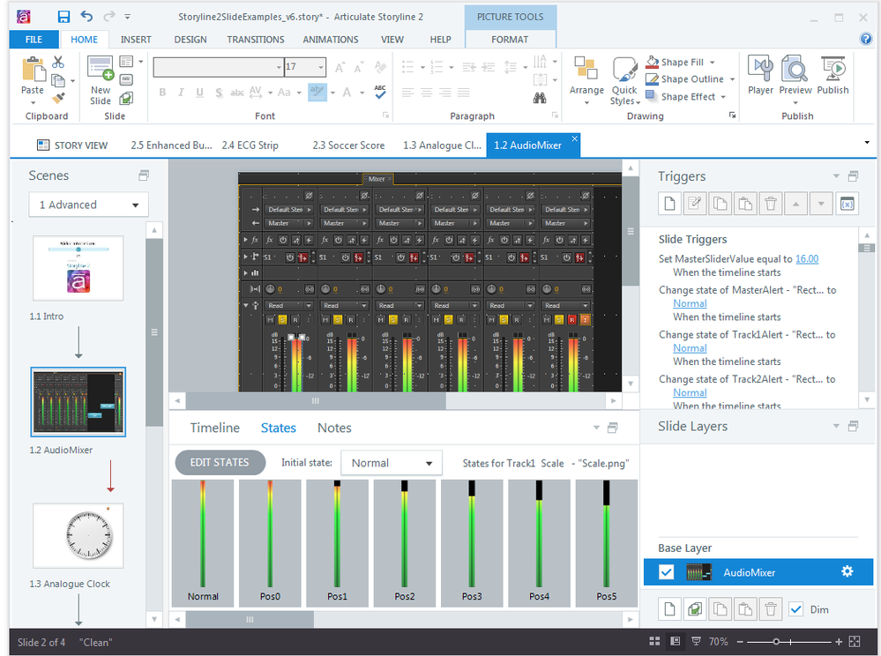
Task: Activate the Format Painter brush icon
Action: (58, 99)
